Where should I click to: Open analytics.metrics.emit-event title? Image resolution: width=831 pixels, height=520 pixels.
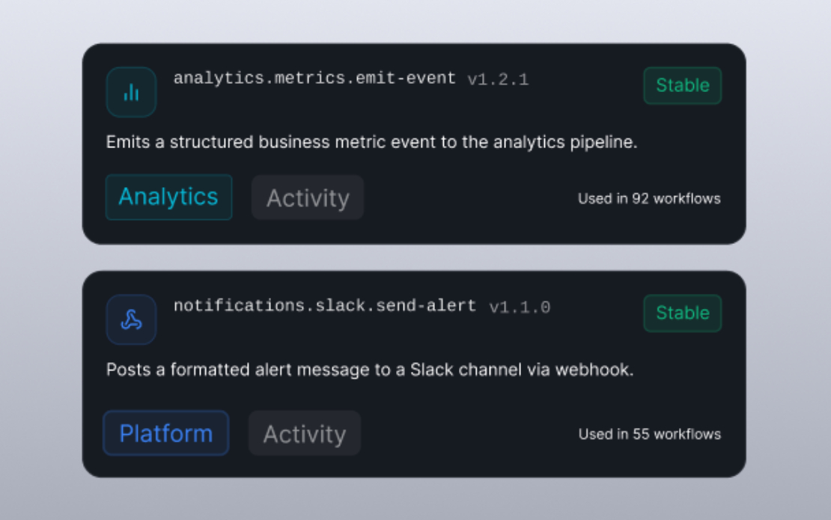tap(314, 79)
